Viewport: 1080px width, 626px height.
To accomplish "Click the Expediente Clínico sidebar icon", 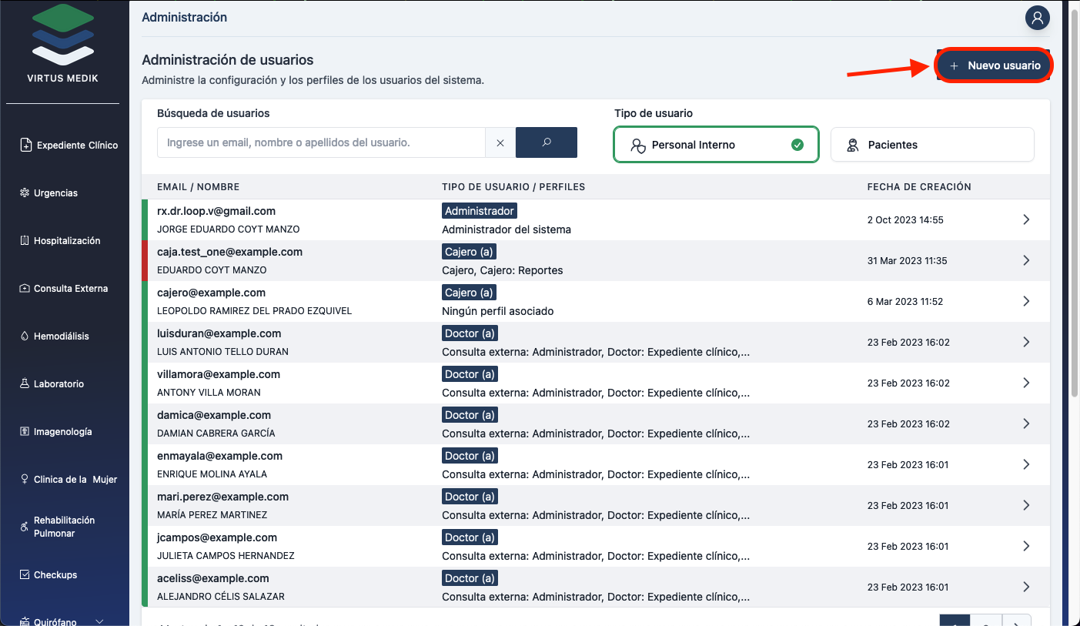I will pyautogui.click(x=25, y=145).
